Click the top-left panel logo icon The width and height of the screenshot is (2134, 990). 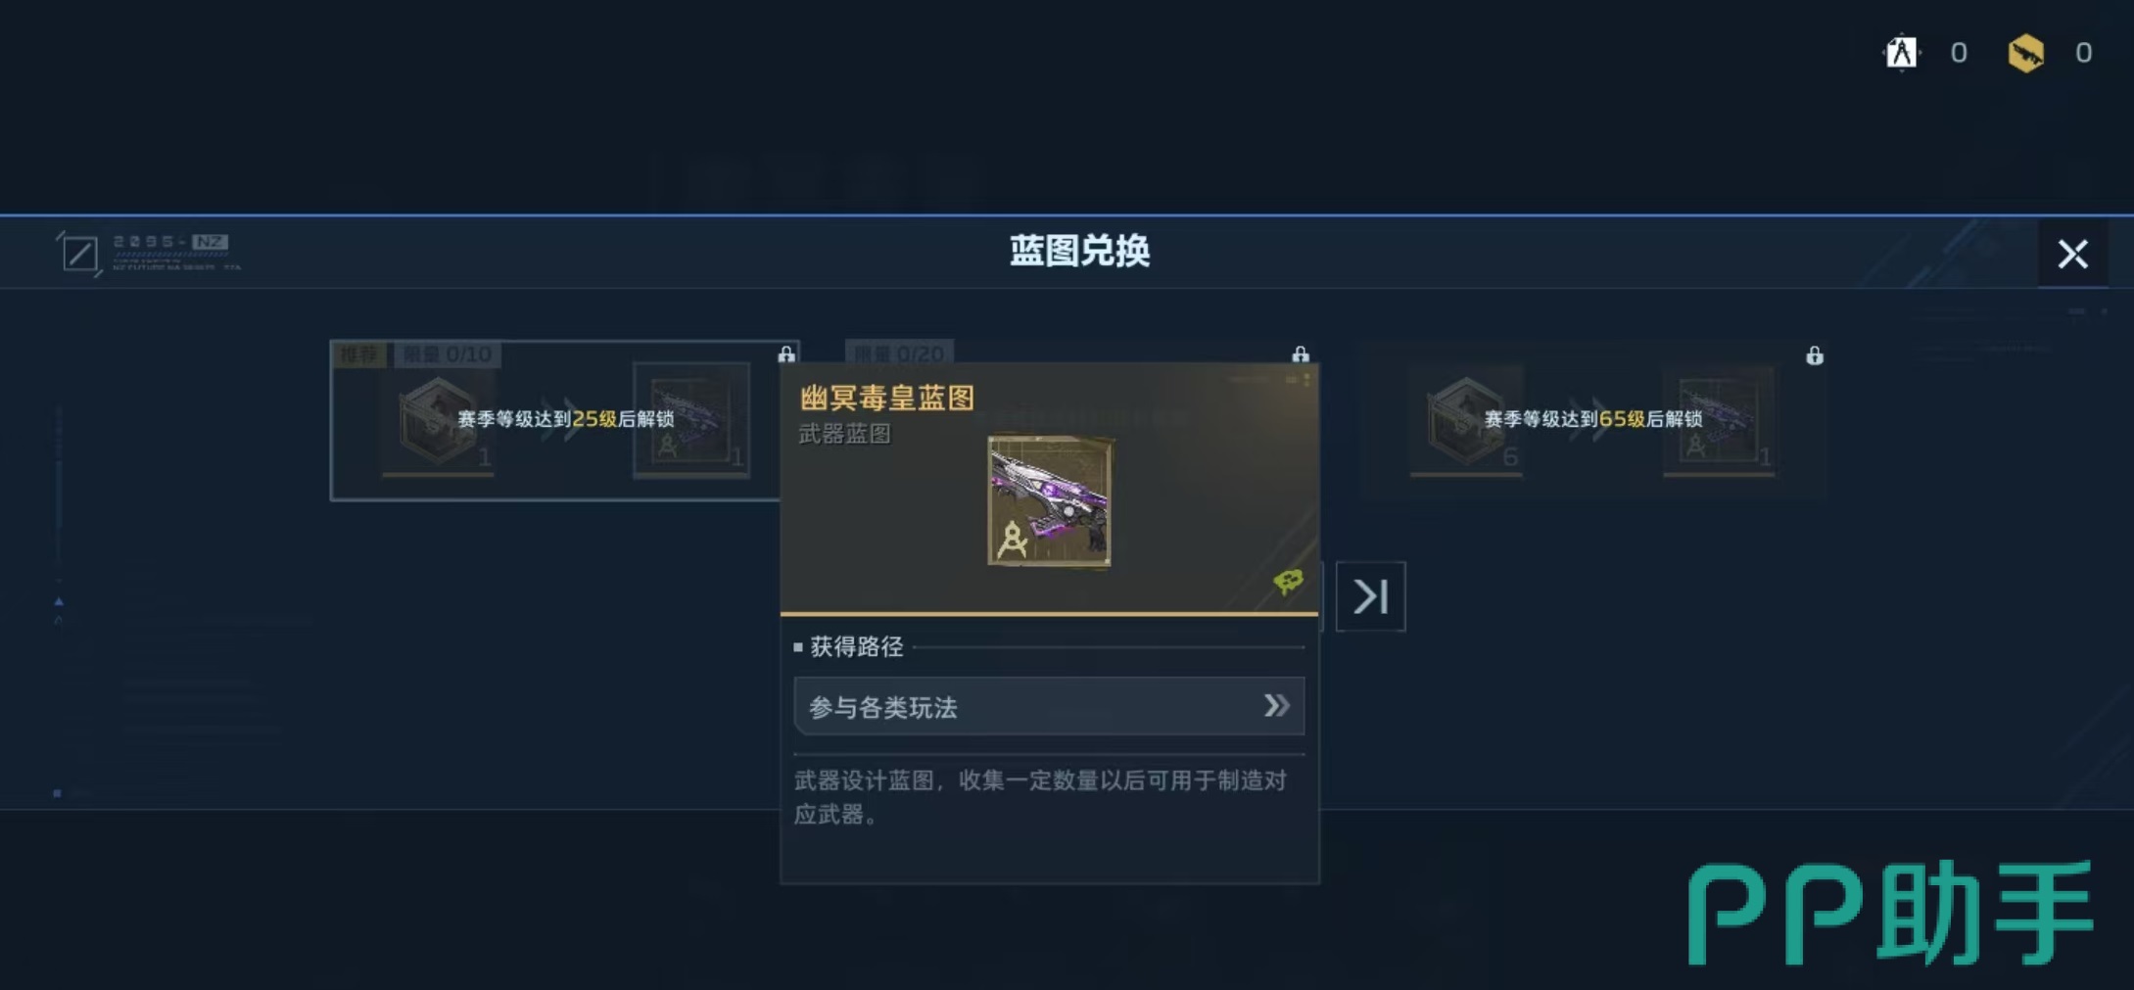click(x=79, y=254)
